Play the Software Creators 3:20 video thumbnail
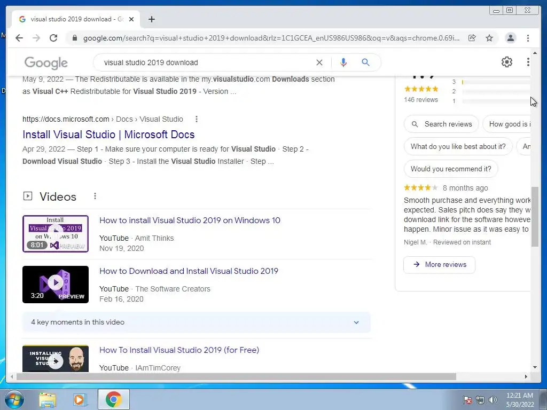This screenshot has height=410, width=547. [56, 285]
